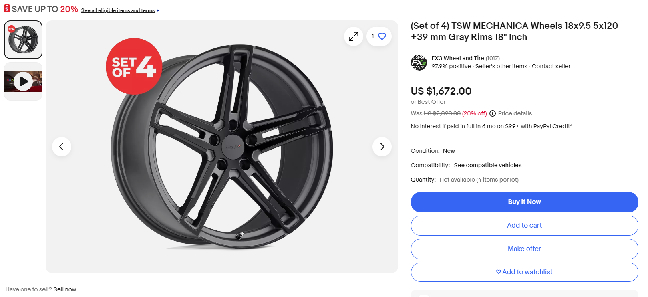The height and width of the screenshot is (297, 648).
Task: Click the heart icon to favorite item
Action: pos(382,36)
